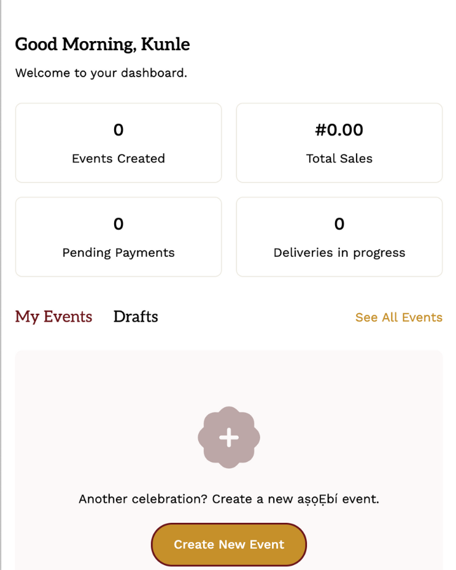Click the Welcome to your dashboard text
The width and height of the screenshot is (456, 570).
[x=101, y=73]
